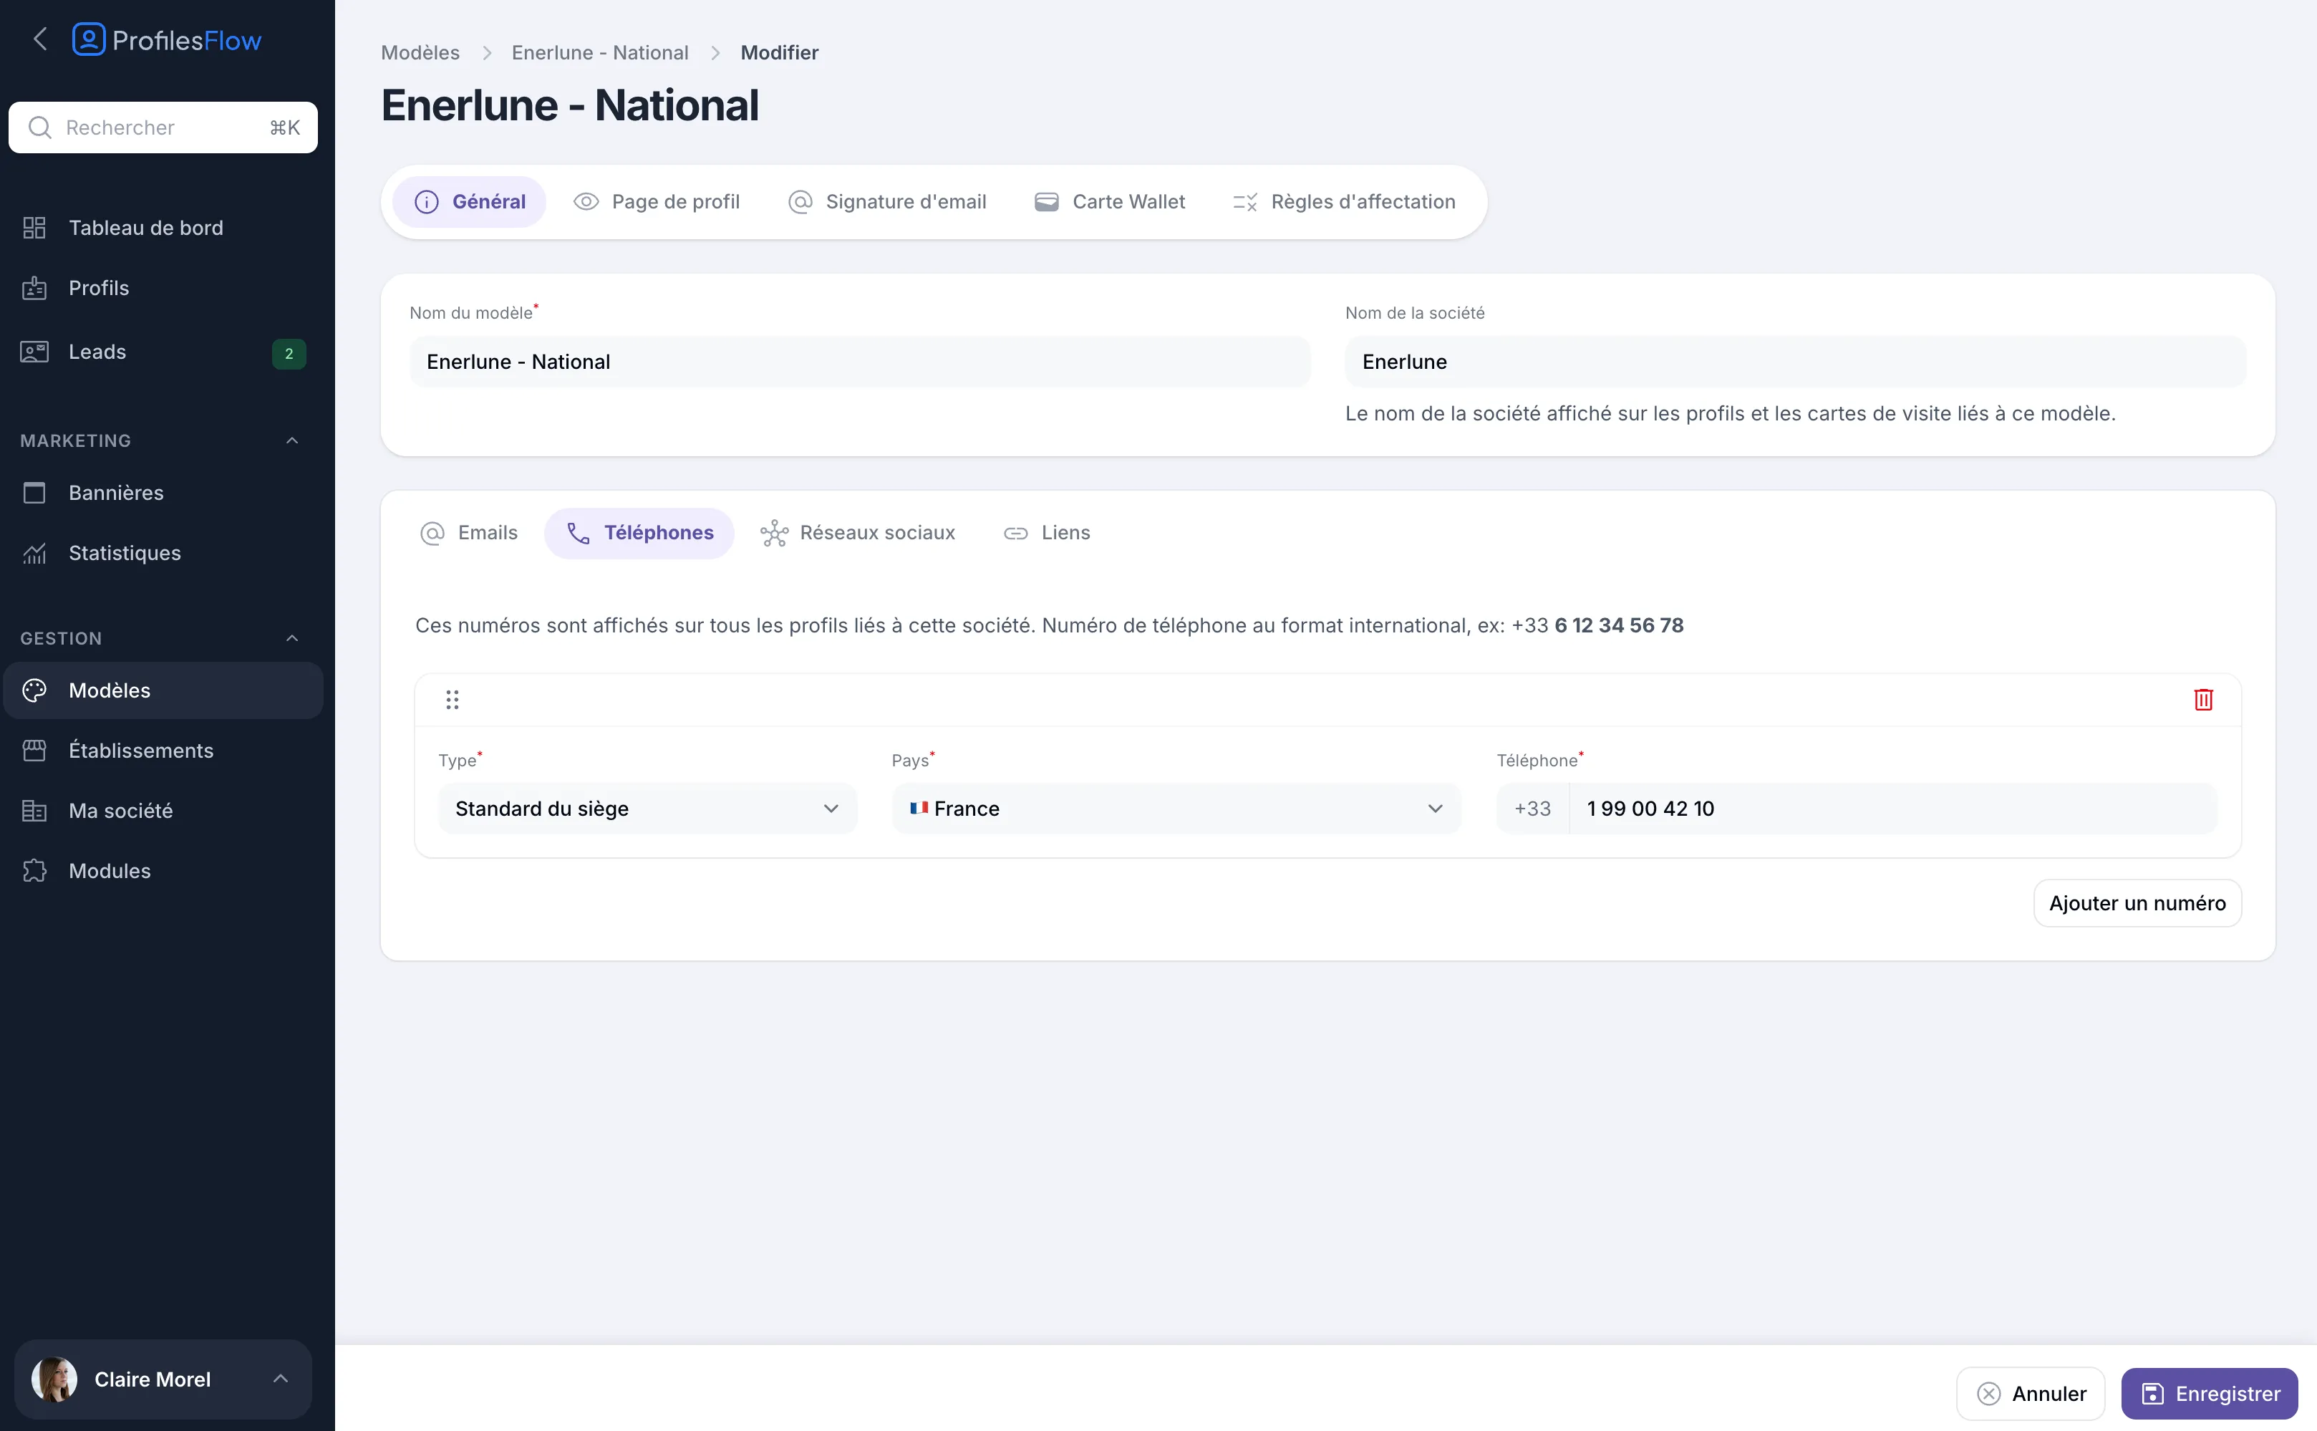This screenshot has width=2317, height=1431.
Task: Click the back arrow beside ProfilesFlow logo
Action: coord(39,40)
